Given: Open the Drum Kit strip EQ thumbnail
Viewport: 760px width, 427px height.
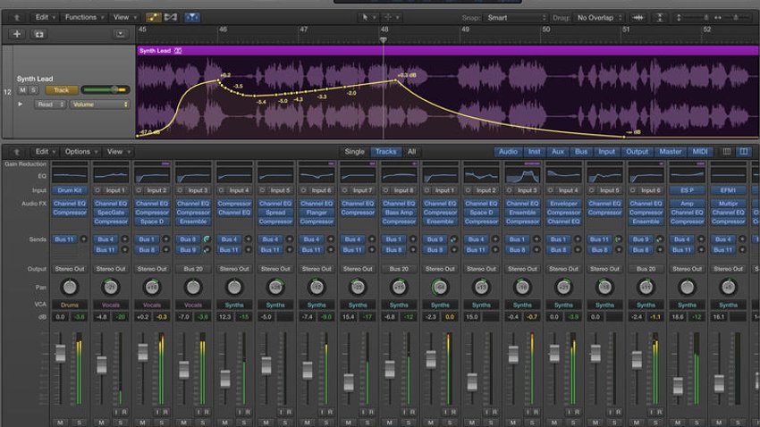Looking at the screenshot, I should [x=70, y=176].
